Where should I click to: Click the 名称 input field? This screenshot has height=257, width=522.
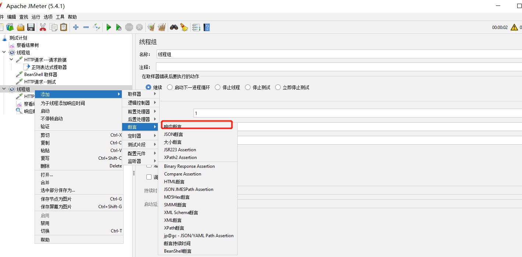tap(339, 54)
